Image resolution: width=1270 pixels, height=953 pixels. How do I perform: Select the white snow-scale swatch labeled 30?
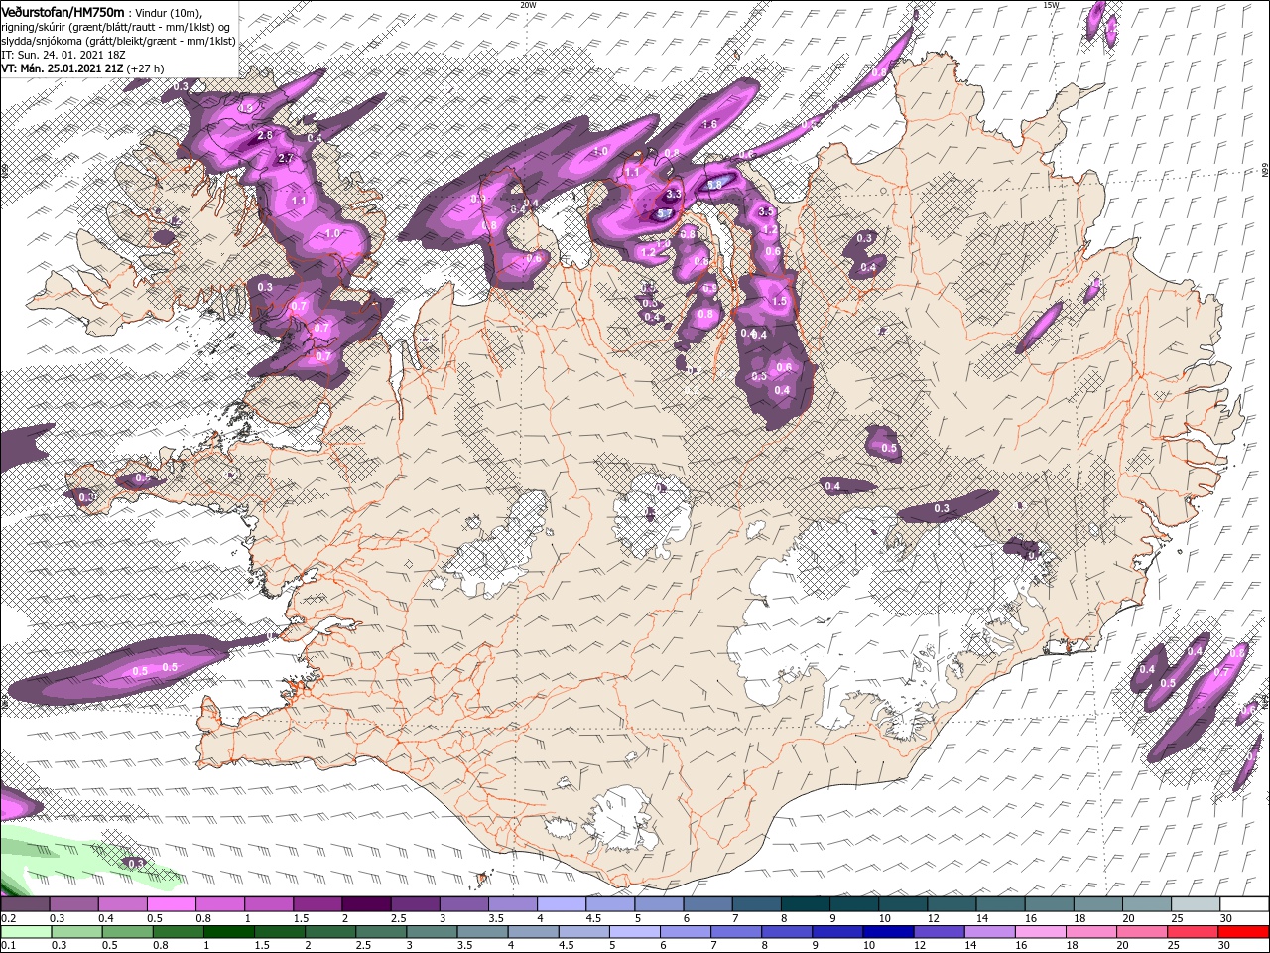pos(1245,904)
